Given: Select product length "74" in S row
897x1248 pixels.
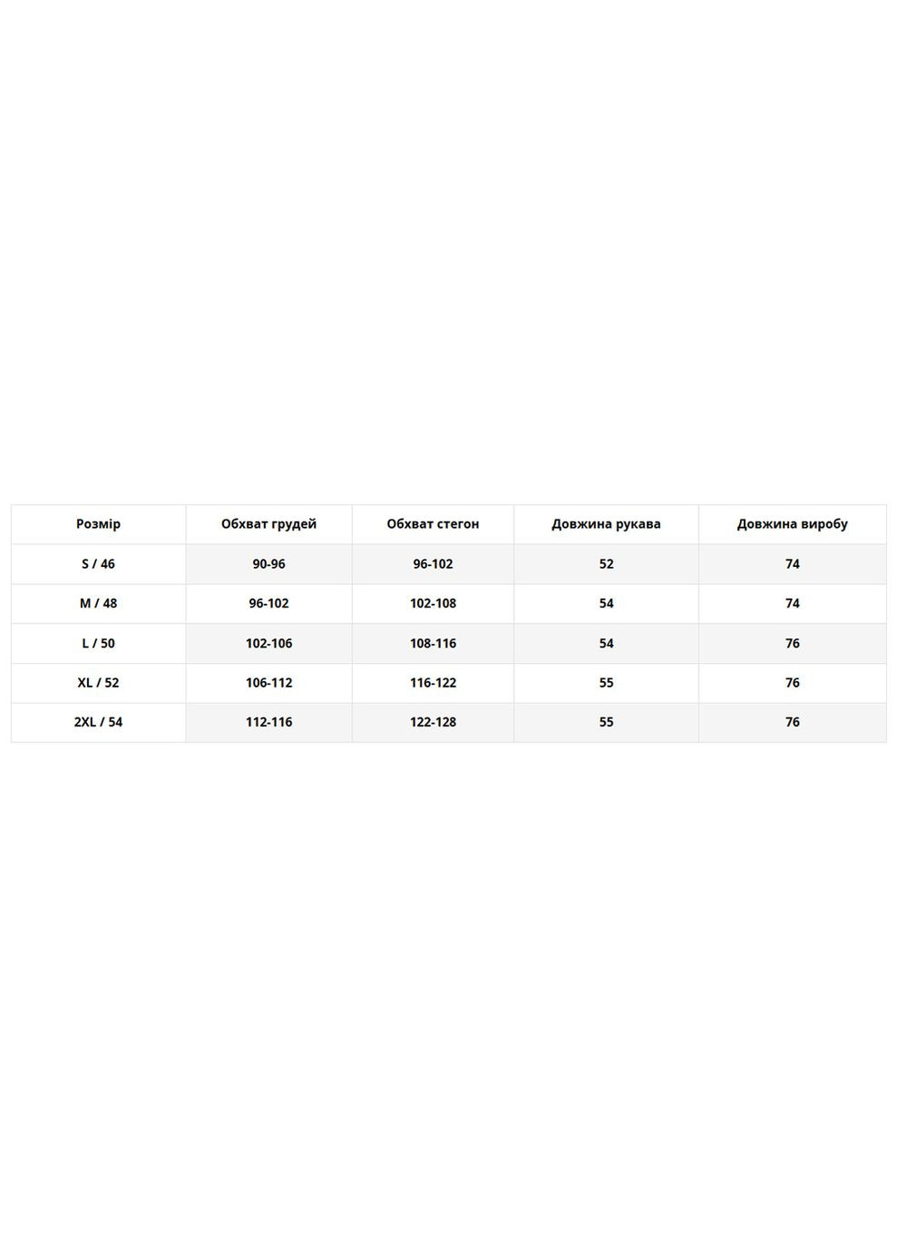Looking at the screenshot, I should tap(792, 564).
